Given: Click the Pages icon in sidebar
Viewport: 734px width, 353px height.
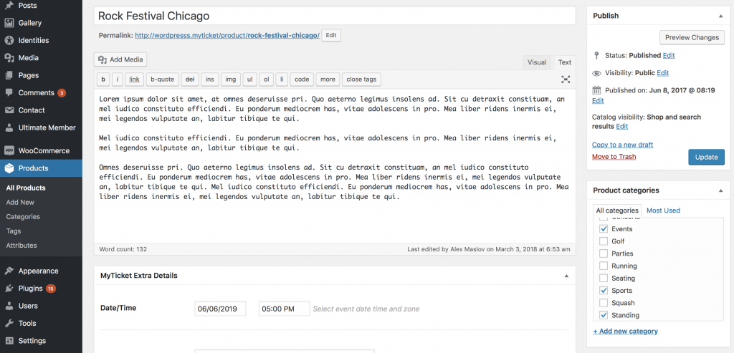Looking at the screenshot, I should coord(9,75).
